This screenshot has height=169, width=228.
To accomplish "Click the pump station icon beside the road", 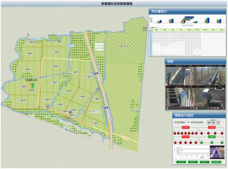I will (x=97, y=90).
